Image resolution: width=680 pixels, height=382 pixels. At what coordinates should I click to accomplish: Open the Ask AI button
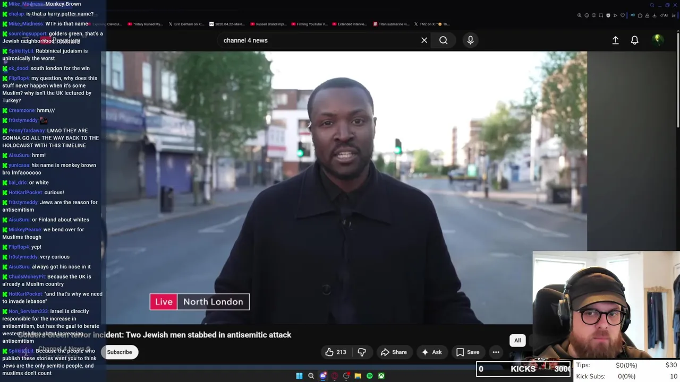[431, 352]
